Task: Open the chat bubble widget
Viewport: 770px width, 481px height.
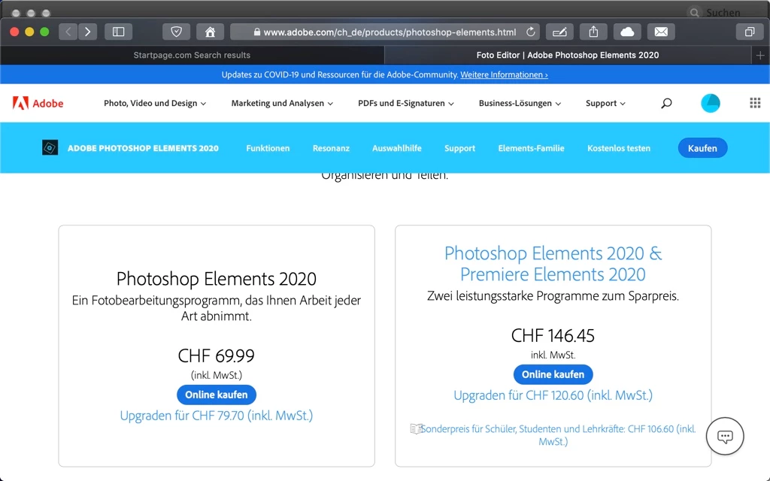Action: (x=725, y=436)
